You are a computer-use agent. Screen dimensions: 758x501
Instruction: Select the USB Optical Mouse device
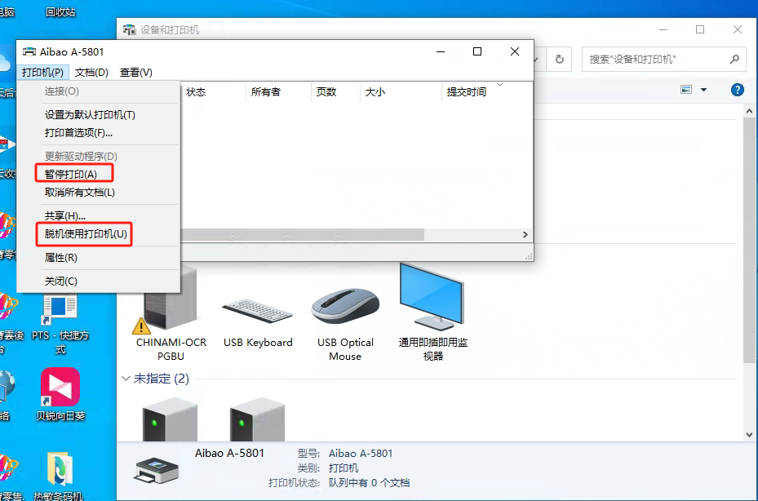tap(345, 324)
